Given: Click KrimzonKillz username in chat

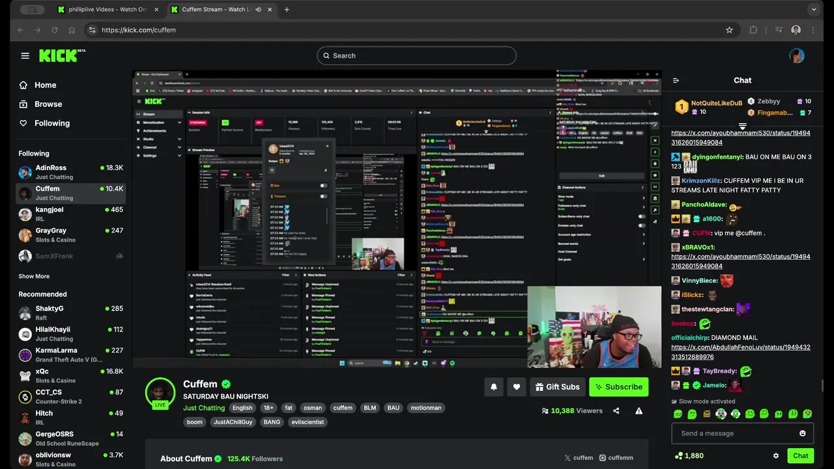Looking at the screenshot, I should (x=701, y=181).
